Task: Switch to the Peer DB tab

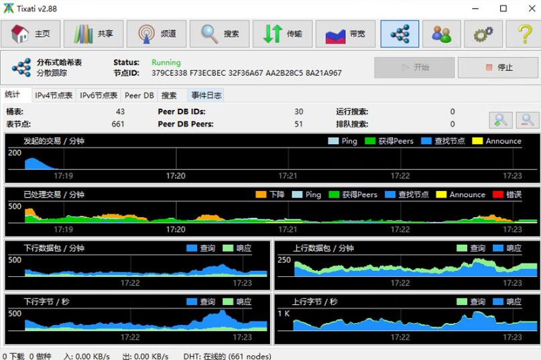Action: (x=139, y=96)
